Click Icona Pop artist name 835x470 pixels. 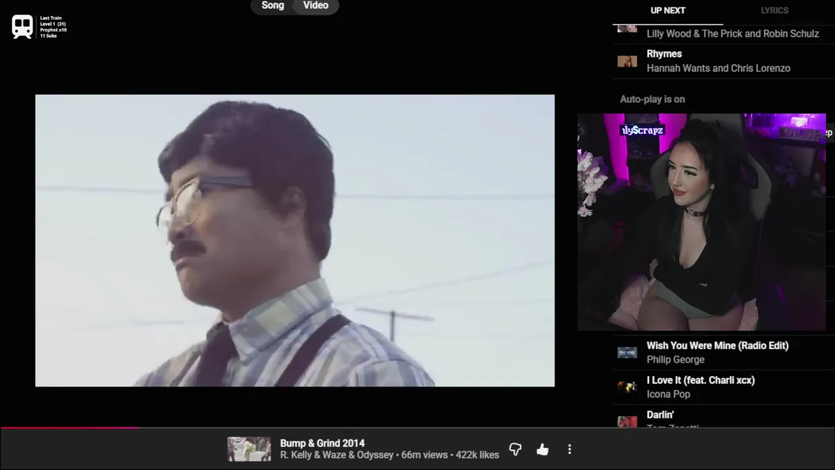(668, 394)
